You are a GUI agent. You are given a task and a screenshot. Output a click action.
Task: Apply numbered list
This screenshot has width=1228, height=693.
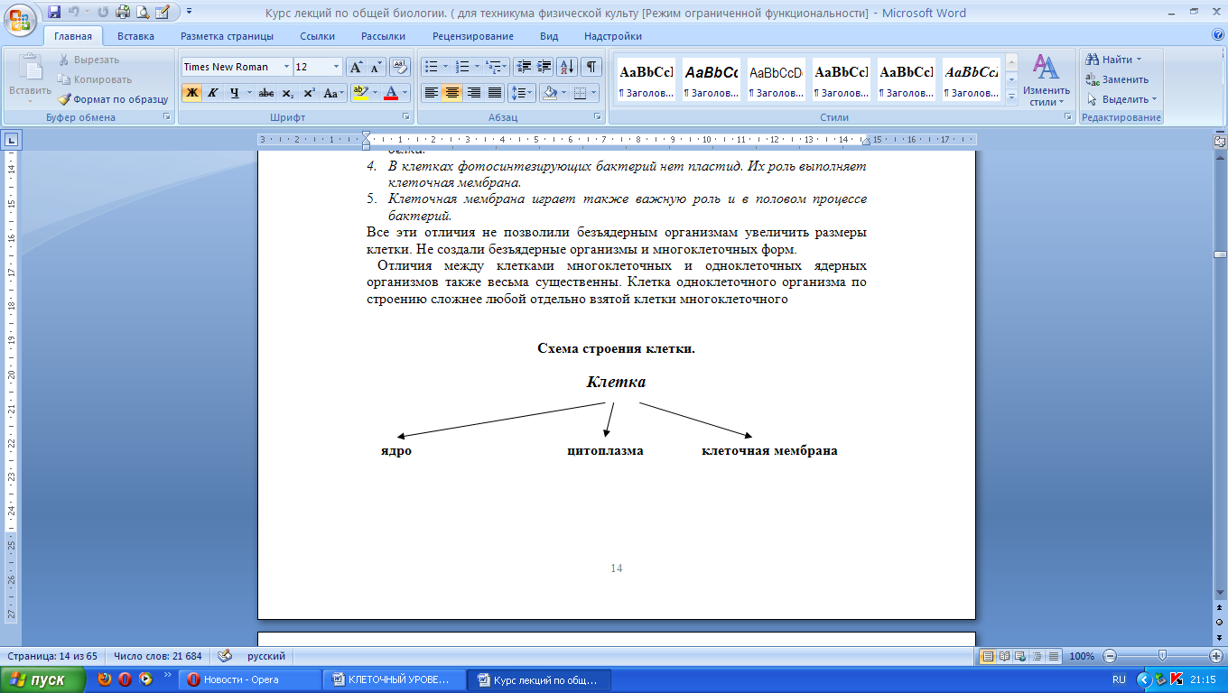coord(462,67)
